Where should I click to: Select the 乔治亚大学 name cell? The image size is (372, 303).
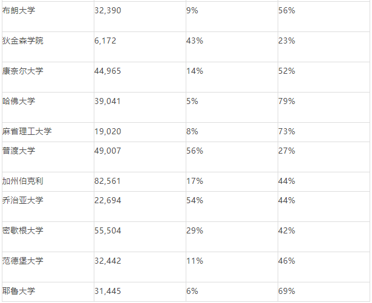point(23,200)
